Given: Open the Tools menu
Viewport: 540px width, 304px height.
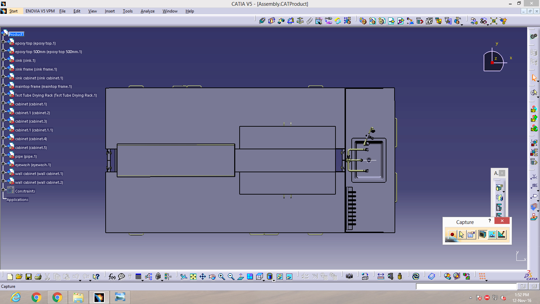Looking at the screenshot, I should pyautogui.click(x=128, y=11).
